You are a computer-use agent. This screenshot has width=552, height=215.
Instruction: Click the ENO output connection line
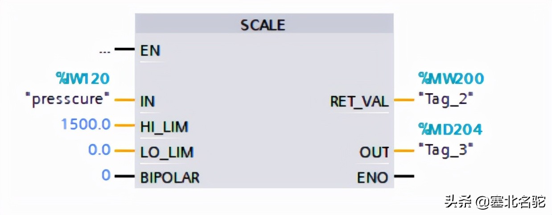[404, 177]
